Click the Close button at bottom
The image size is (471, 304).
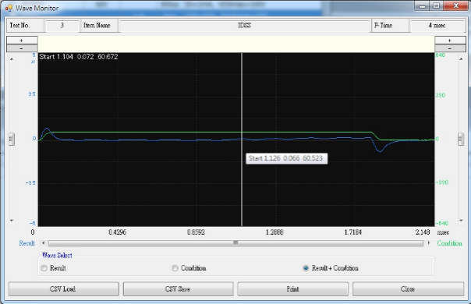pyautogui.click(x=408, y=289)
